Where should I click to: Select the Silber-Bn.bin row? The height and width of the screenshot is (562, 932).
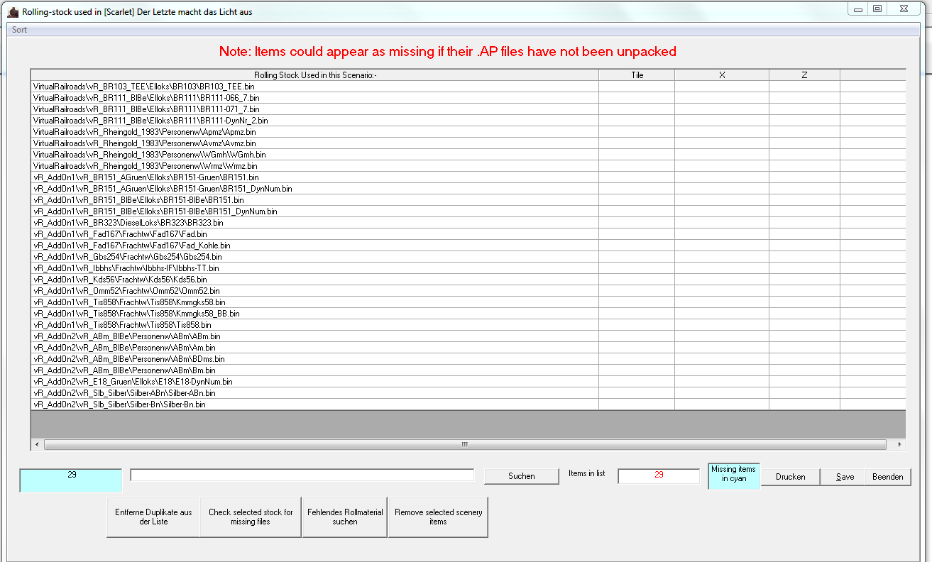pyautogui.click(x=315, y=404)
